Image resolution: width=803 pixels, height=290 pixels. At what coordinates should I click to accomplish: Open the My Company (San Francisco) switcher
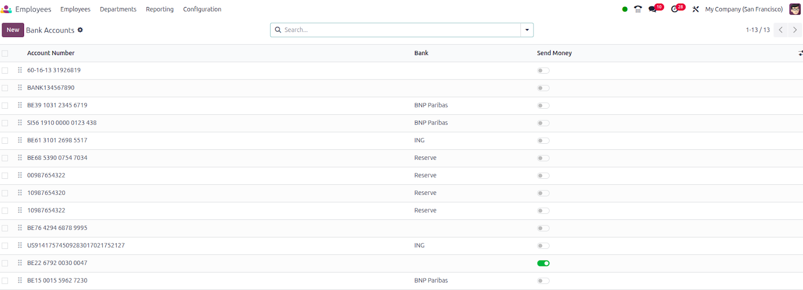(x=744, y=9)
